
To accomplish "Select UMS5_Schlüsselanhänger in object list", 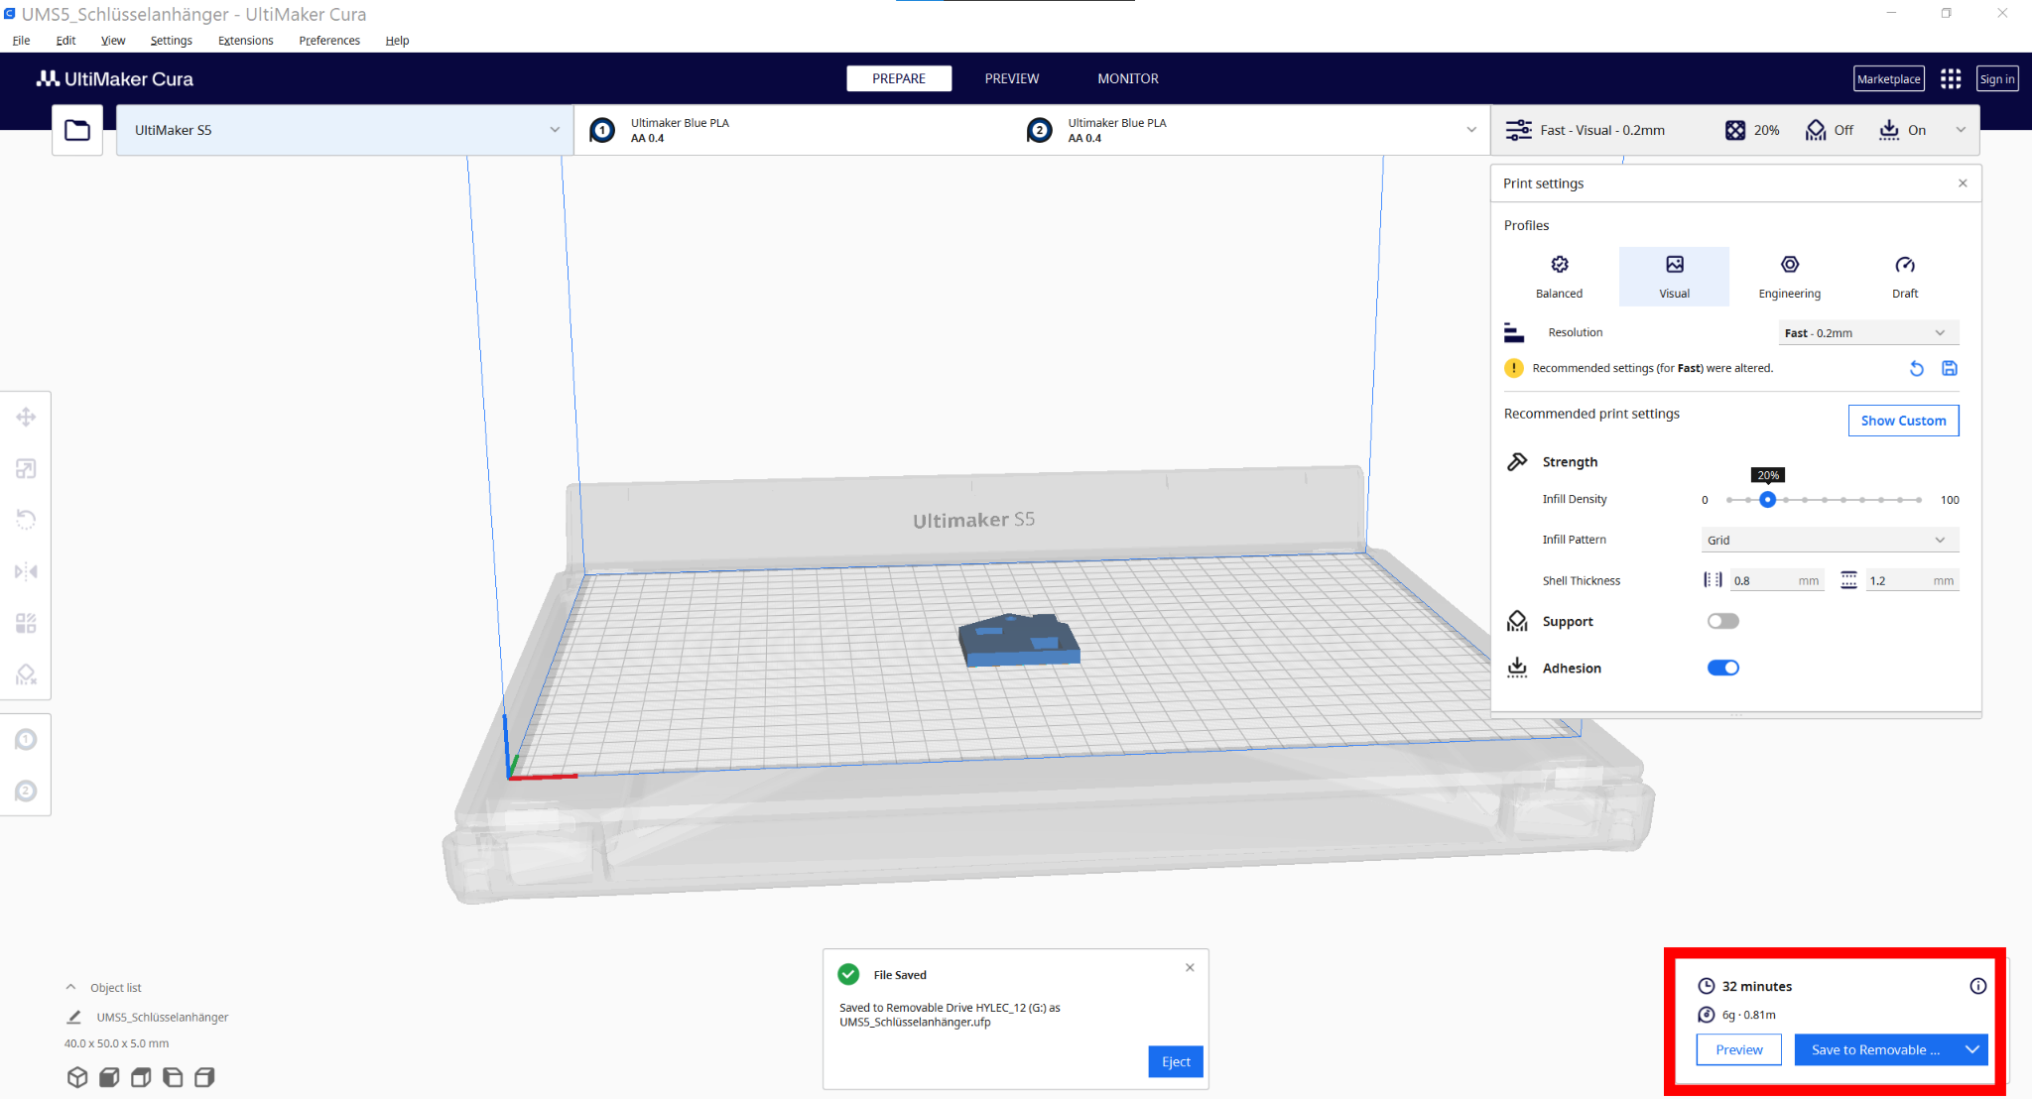I will (x=163, y=1017).
